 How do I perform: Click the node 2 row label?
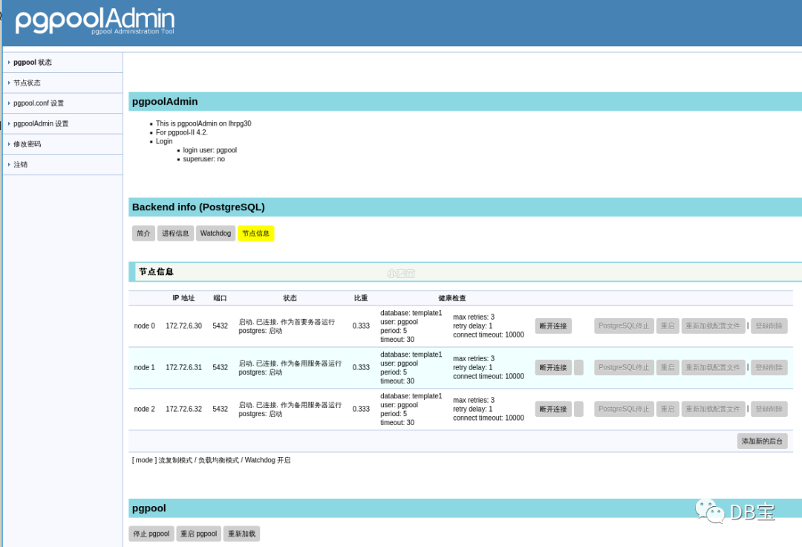144,409
